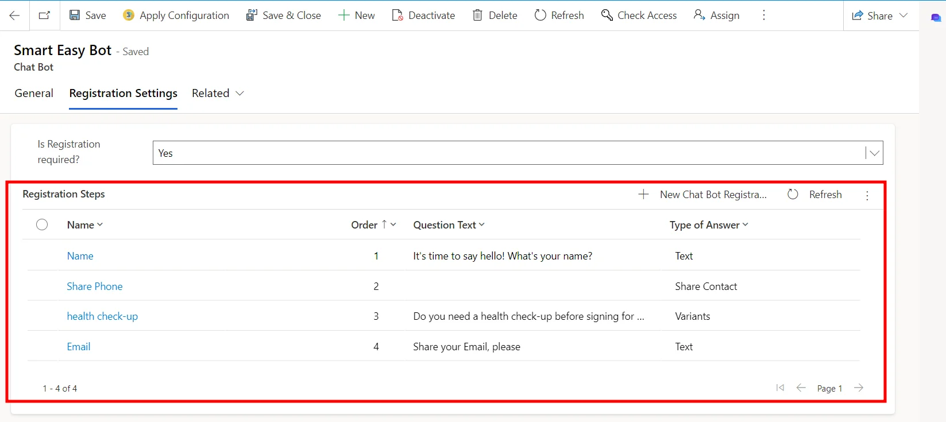
Task: Click the Save icon in toolbar
Action: [75, 16]
